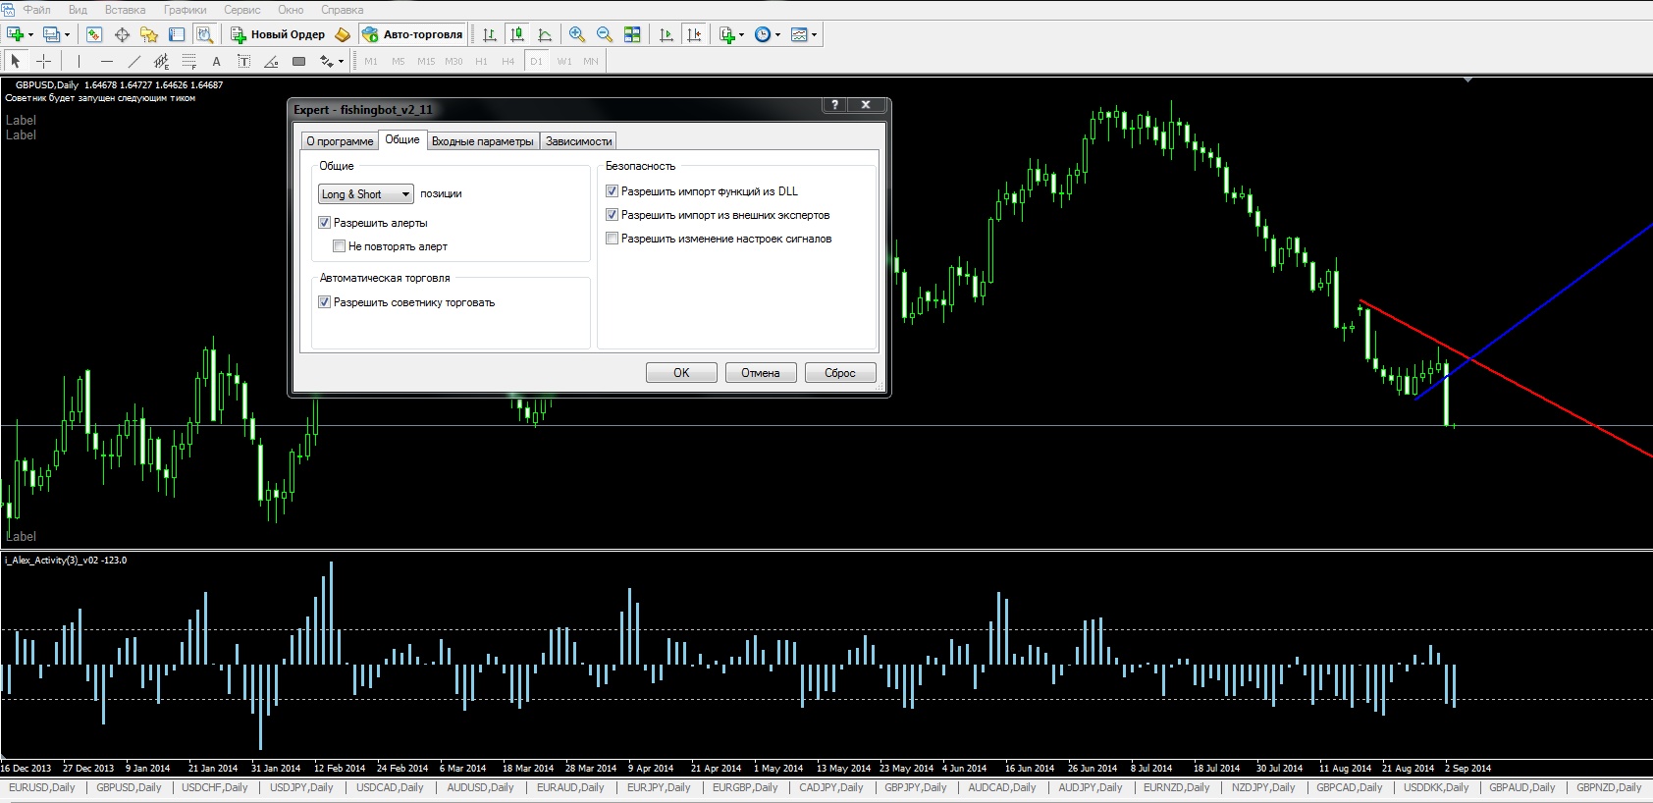Click the Periods clock icon
Viewport: 1653px width, 803px height.
[x=763, y=34]
